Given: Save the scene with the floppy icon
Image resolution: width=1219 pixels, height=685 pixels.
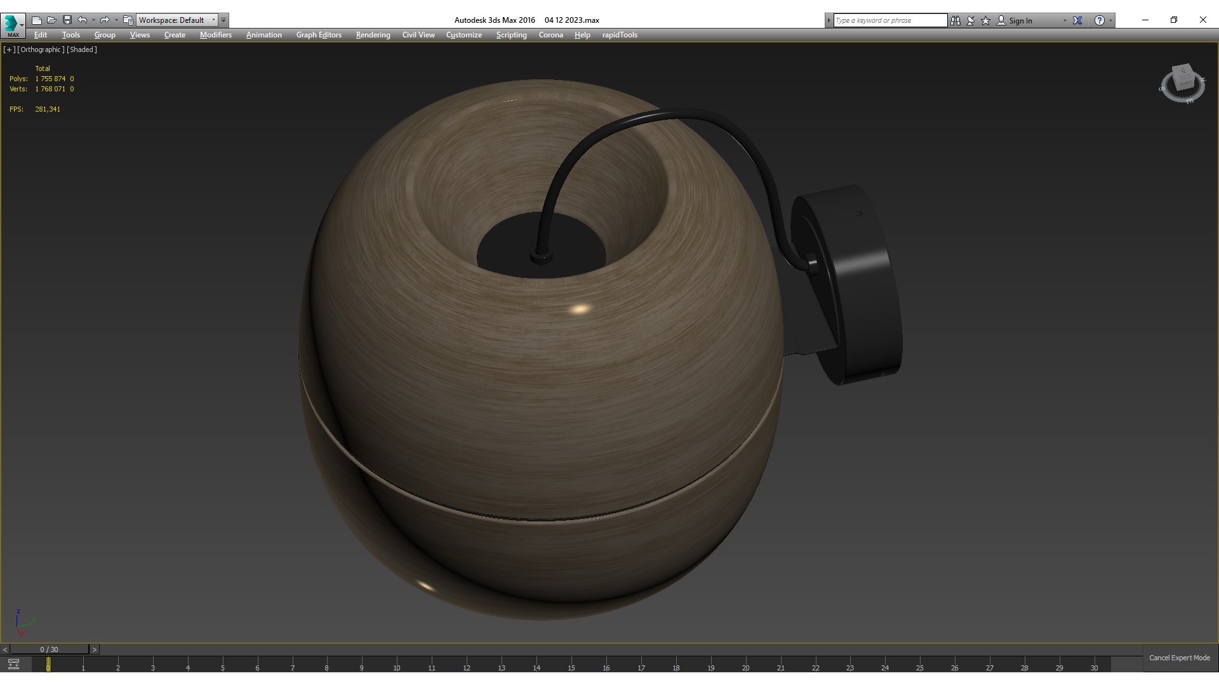Looking at the screenshot, I should click(x=67, y=20).
